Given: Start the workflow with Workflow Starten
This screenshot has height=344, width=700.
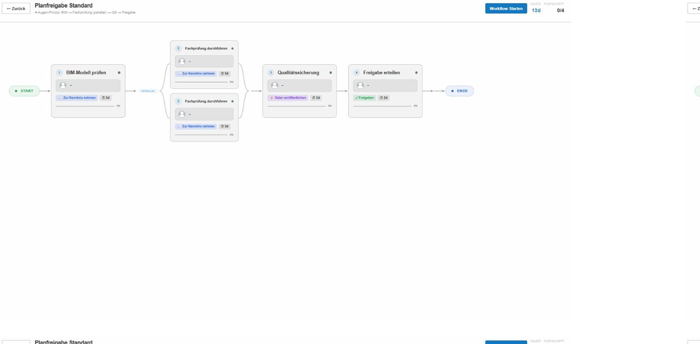Looking at the screenshot, I should (506, 8).
